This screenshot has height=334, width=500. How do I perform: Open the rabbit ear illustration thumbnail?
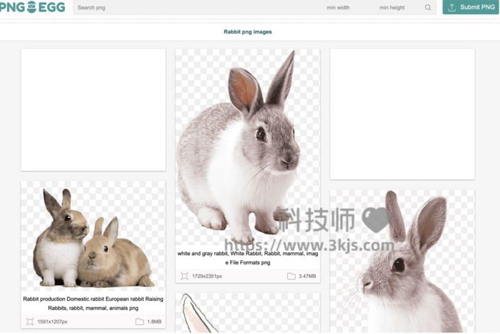point(247,313)
